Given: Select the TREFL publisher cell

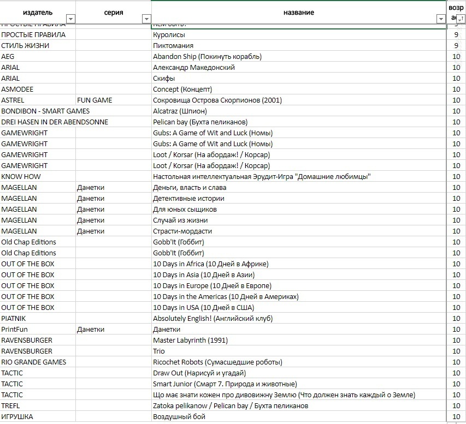Looking at the screenshot, I should point(38,405).
